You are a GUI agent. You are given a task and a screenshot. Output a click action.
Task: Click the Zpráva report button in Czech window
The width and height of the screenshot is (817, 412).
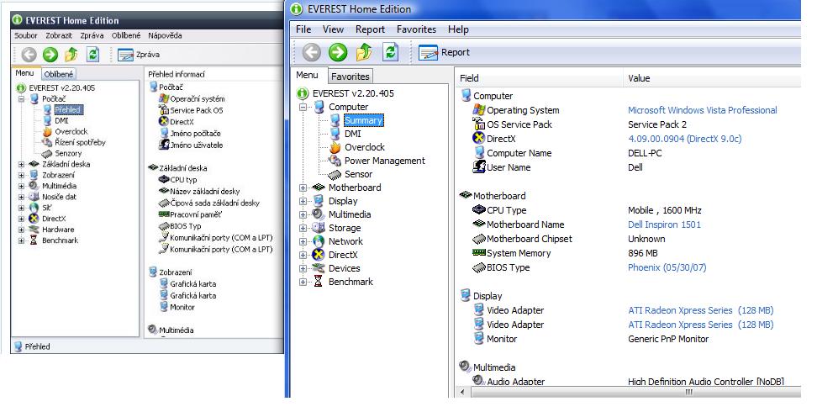pyautogui.click(x=139, y=55)
